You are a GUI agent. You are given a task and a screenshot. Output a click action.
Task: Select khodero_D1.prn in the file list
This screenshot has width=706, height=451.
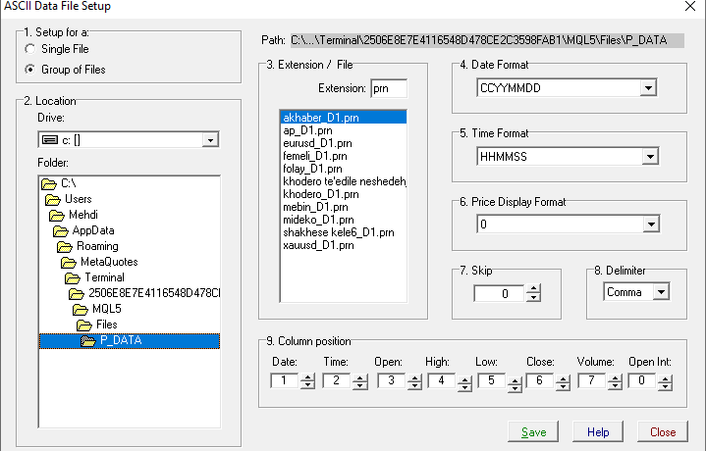tap(343, 194)
